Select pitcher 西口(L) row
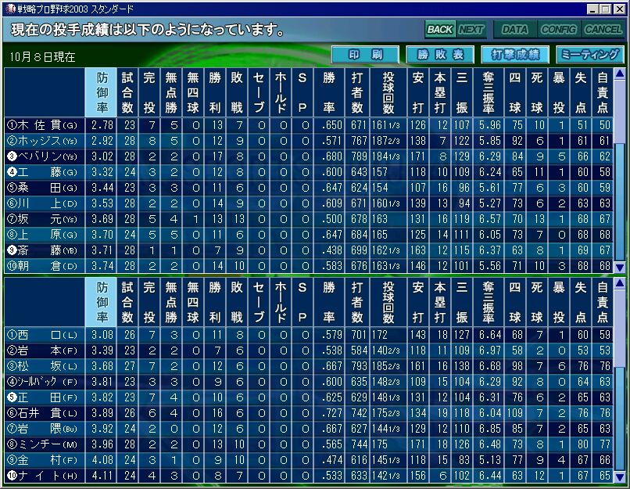Image resolution: width=630 pixels, height=489 pixels. pos(309,335)
